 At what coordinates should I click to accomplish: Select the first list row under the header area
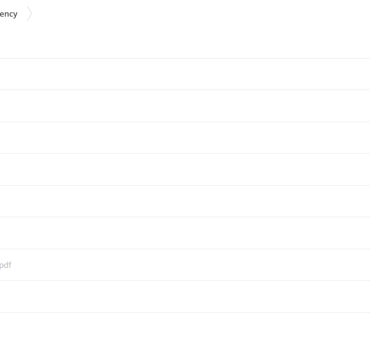click(x=185, y=74)
